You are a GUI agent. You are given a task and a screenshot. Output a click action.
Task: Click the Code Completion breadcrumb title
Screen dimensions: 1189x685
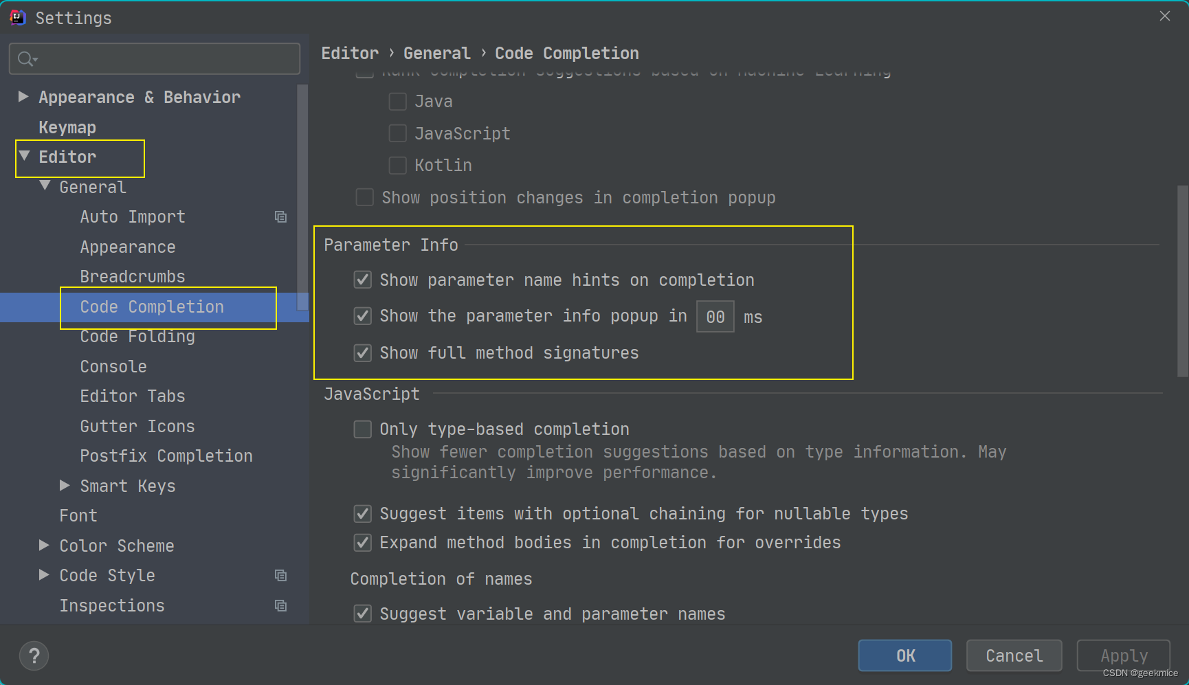click(x=567, y=54)
